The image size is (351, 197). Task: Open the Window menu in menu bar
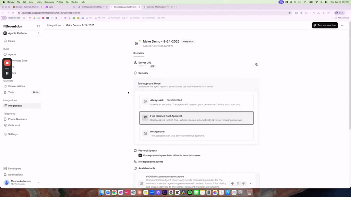[x=74, y=2]
